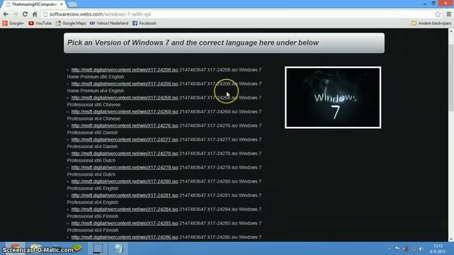Click 'Home Premium x64 English' text
This screenshot has height=255, width=454.
[x=96, y=91]
